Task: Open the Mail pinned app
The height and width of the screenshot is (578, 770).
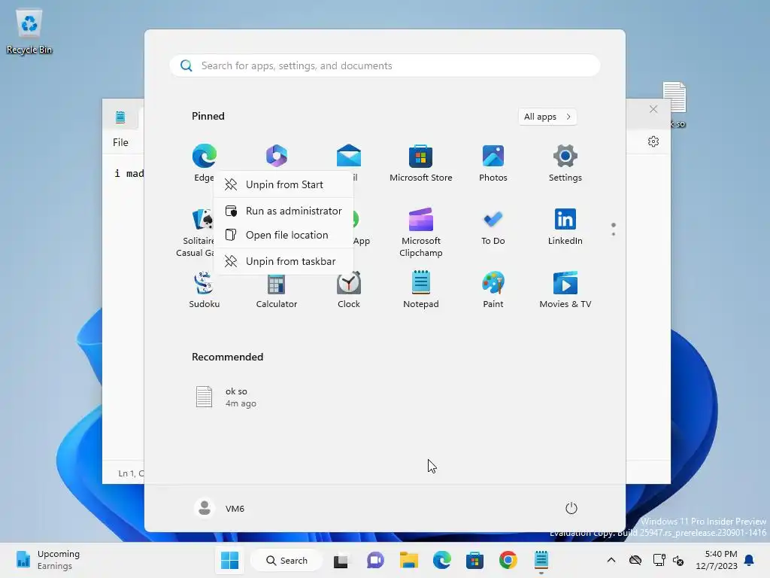Action: click(x=349, y=156)
